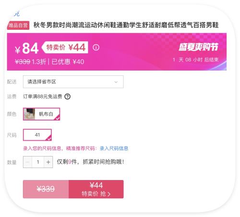Click the price info circle icon
Viewport: 240px width, 217px height.
[x=96, y=48]
